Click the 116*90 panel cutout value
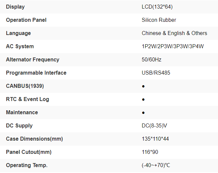Image resolution: width=218 pixels, height=173 pixels. pos(150,152)
